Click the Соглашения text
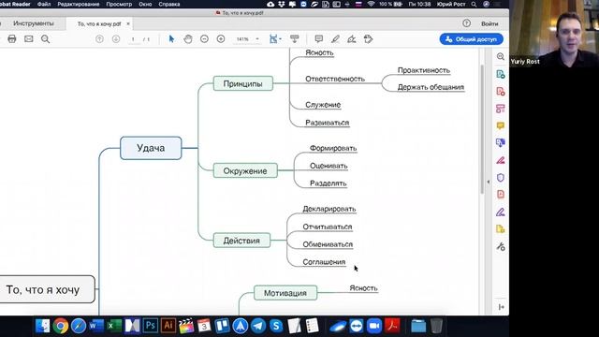 pyautogui.click(x=324, y=262)
